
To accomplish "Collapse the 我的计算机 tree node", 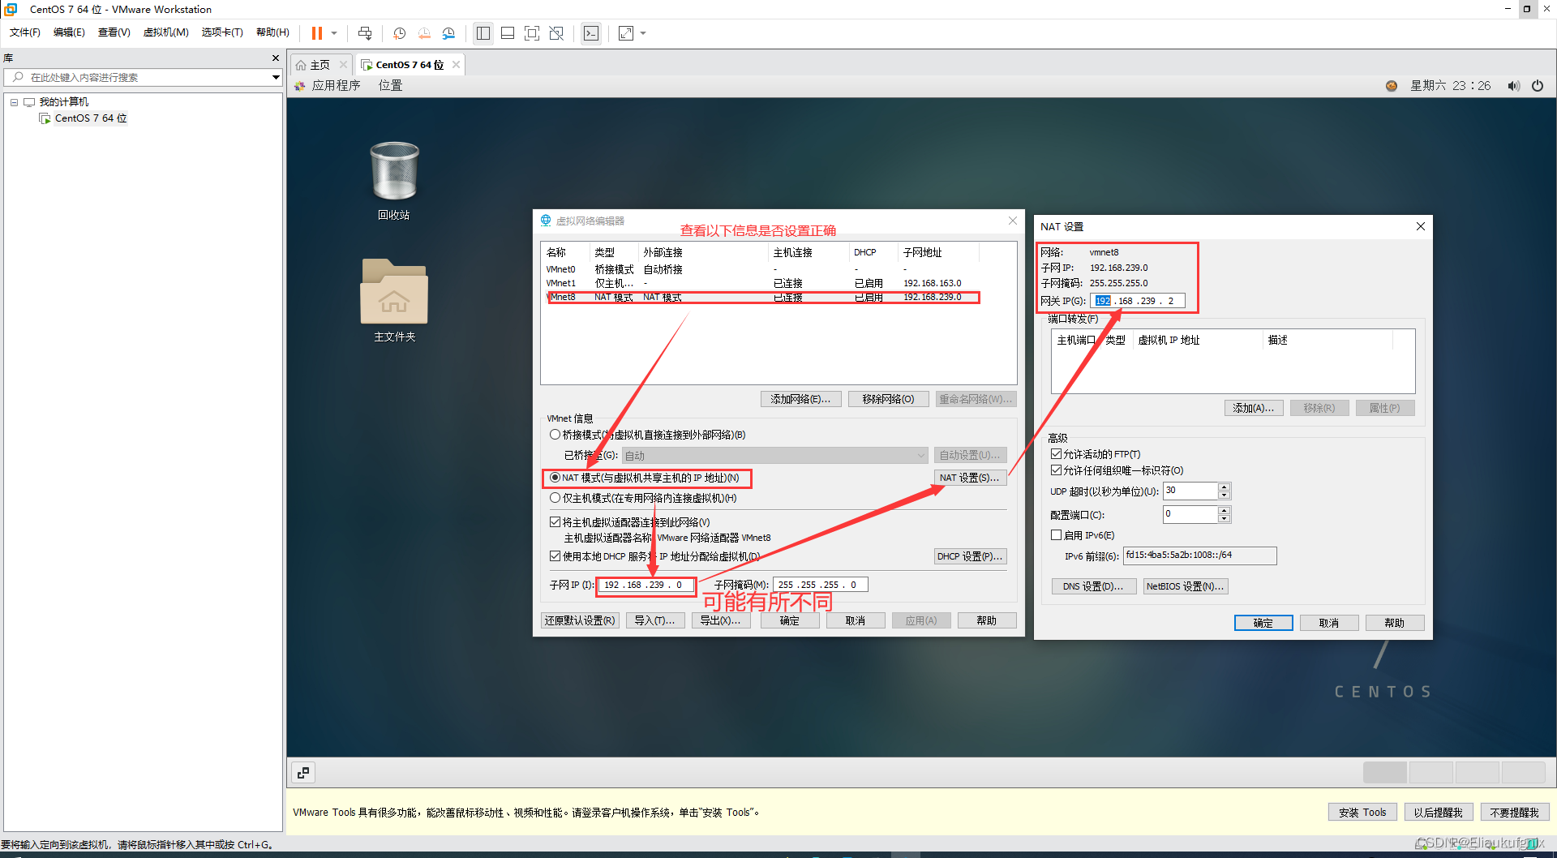I will coord(14,102).
